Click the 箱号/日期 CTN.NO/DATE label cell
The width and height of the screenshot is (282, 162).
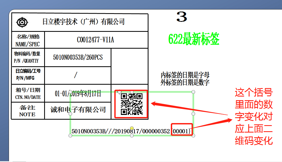point(28,93)
